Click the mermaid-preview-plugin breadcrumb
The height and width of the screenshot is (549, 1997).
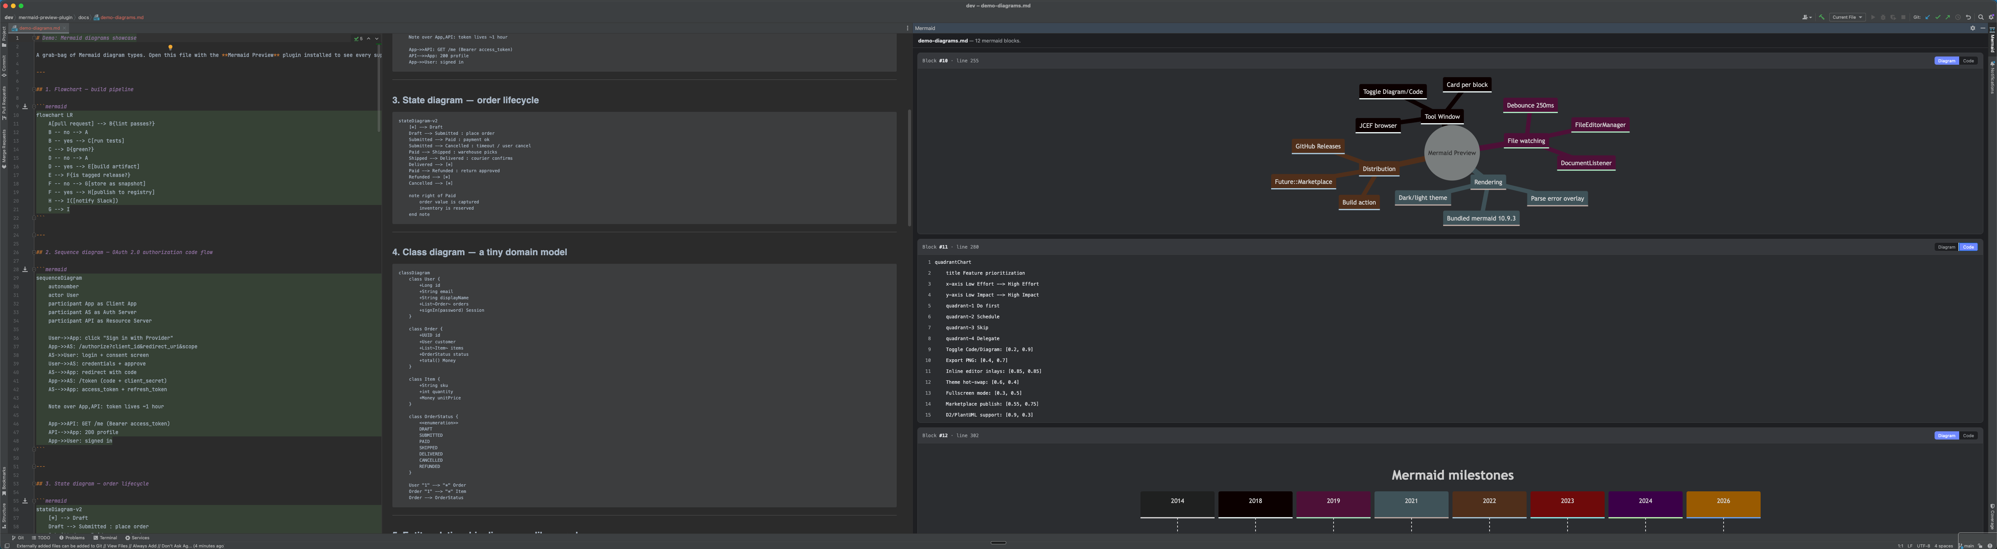45,17
